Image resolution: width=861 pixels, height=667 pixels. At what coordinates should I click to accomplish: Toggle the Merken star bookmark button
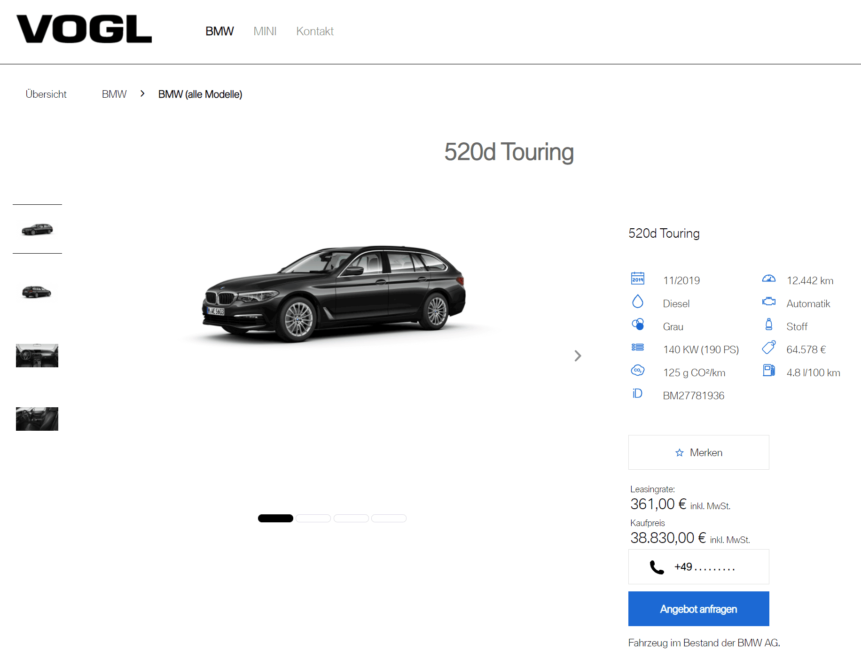point(698,452)
